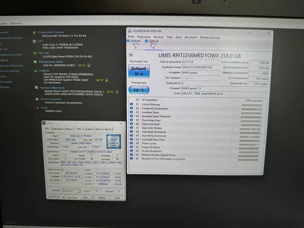Click the CPU chip icon in Speccy summary
304x228 pixels.
pyautogui.click(x=35, y=41)
